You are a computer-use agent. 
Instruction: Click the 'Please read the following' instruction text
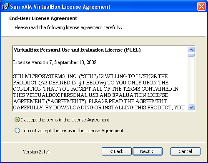tap(68, 27)
